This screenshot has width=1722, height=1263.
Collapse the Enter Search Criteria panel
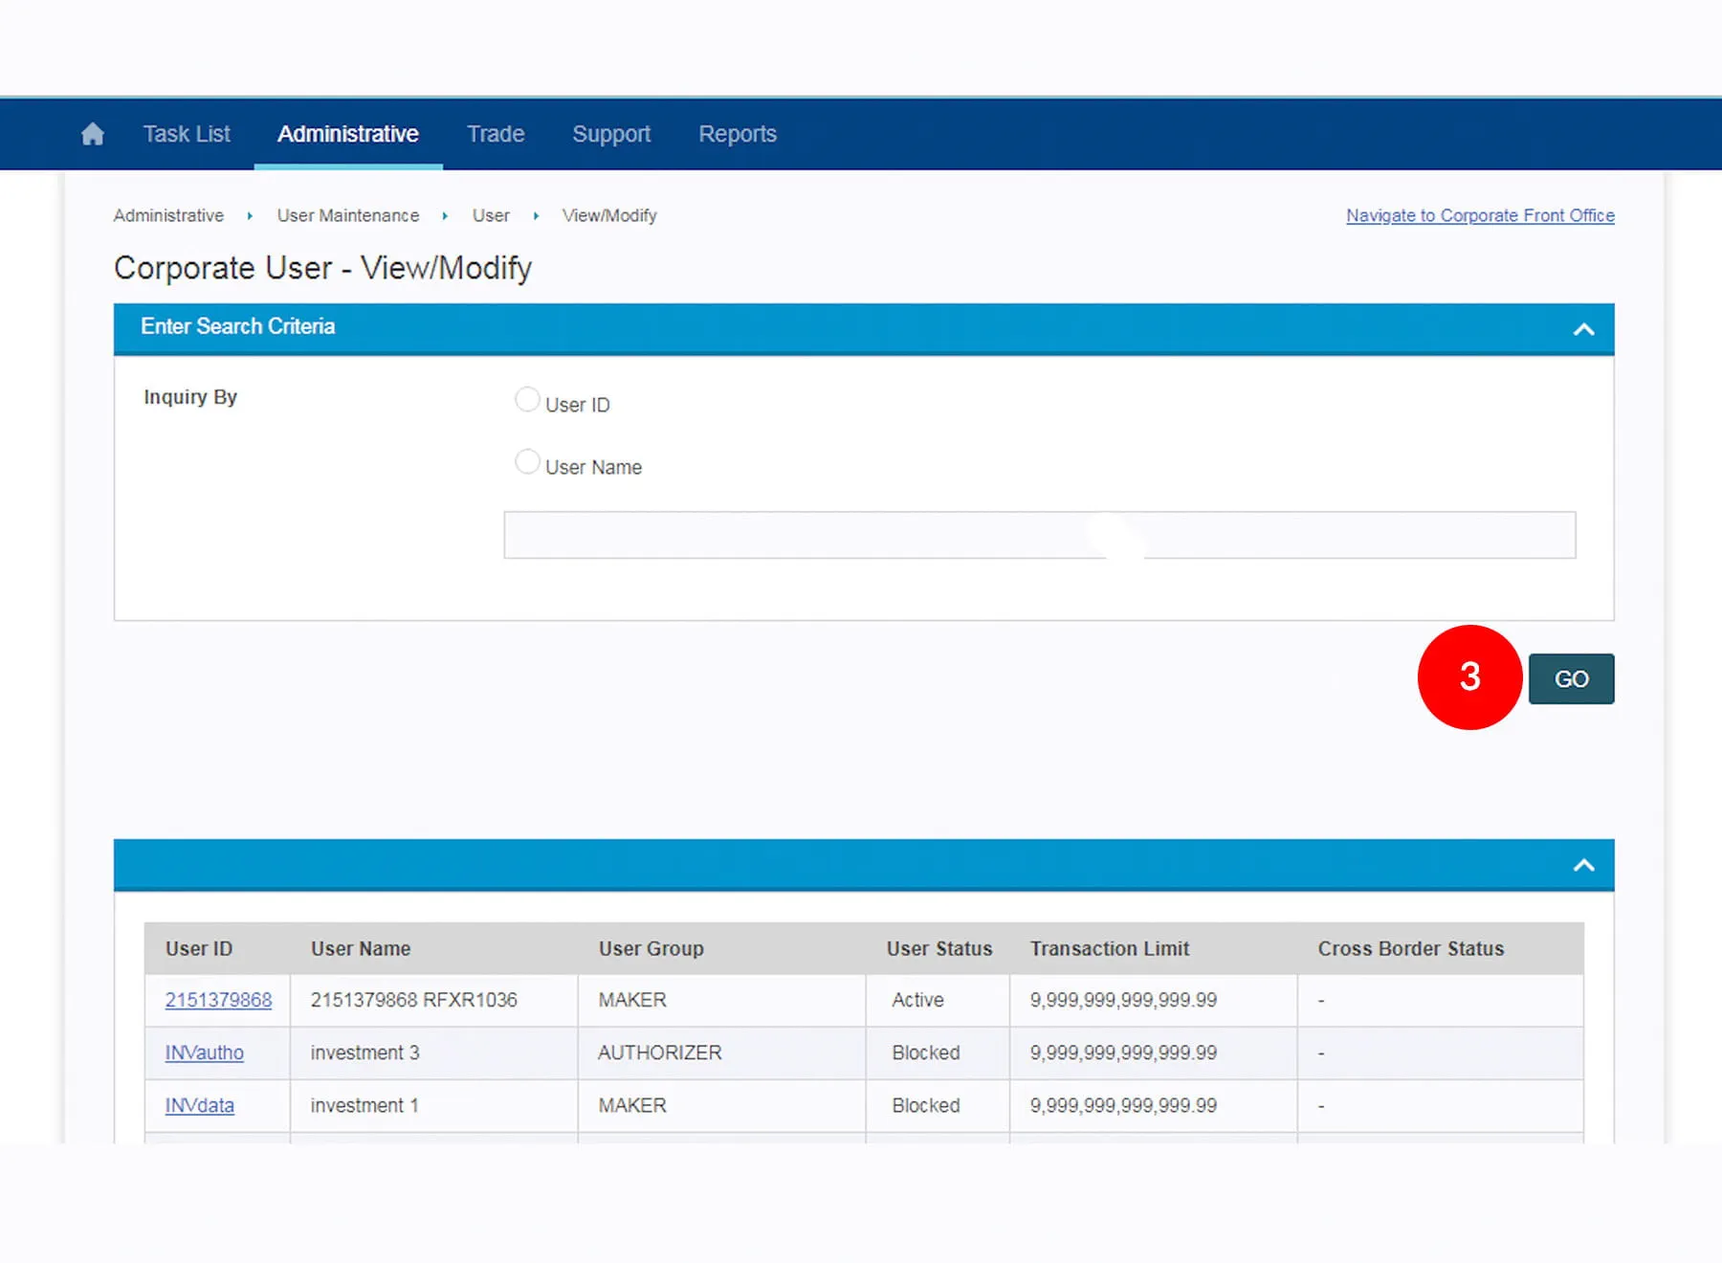[x=1583, y=329]
